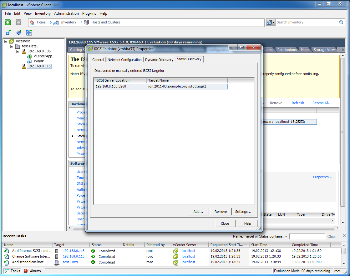Click green Completed status icon in first task
Viewport: 350px width, 276px height.
click(x=93, y=251)
